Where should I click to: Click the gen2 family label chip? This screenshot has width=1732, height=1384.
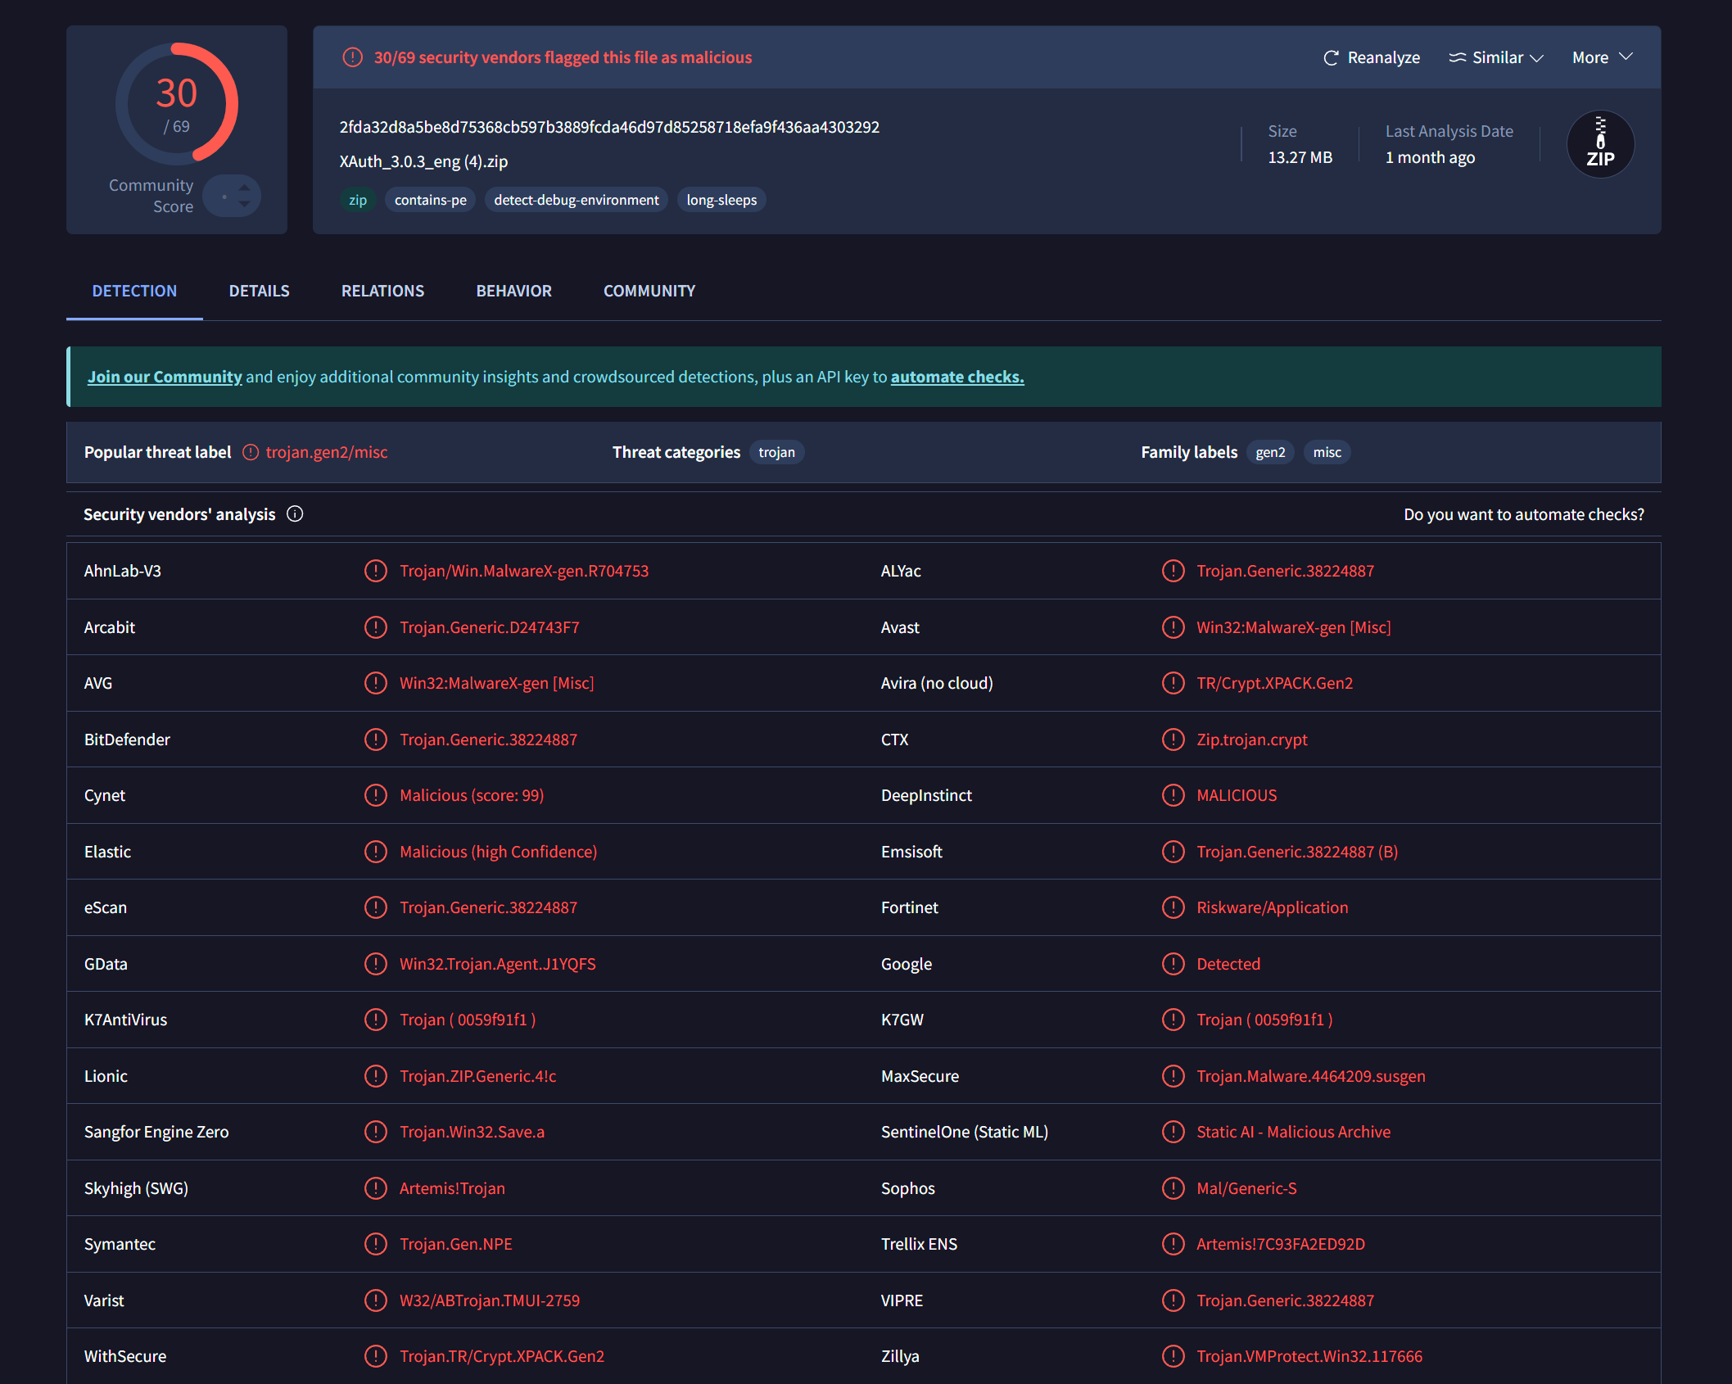(1270, 452)
